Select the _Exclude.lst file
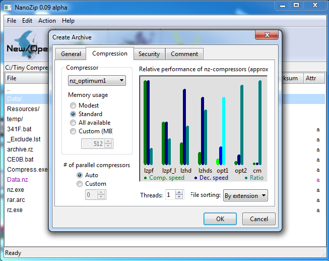The width and height of the screenshot is (329, 261). coord(24,139)
